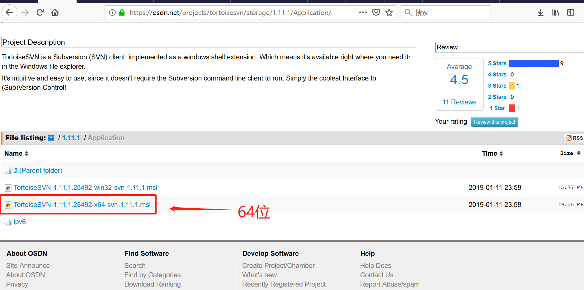Download TortoiseSVN x64 msi installer
This screenshot has height=290, width=584.
point(82,205)
